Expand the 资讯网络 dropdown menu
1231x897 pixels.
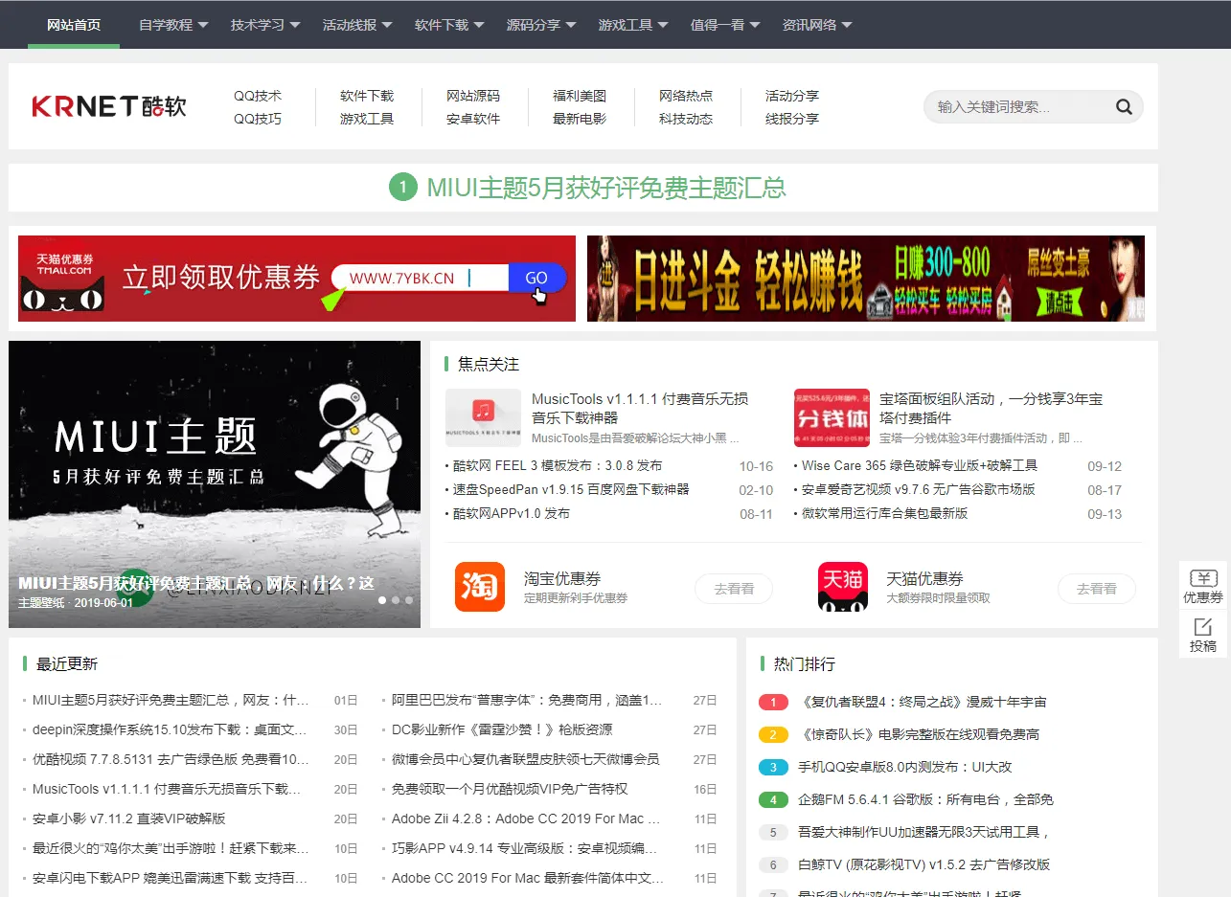[x=817, y=25]
